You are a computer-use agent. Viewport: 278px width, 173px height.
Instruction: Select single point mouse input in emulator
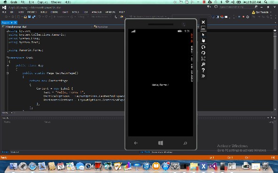coord(203,35)
